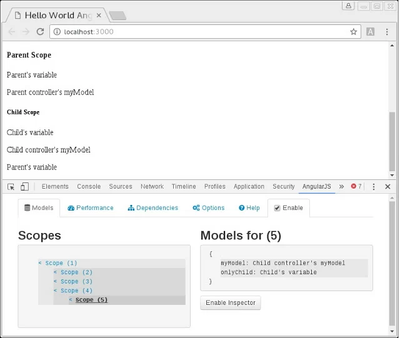Open the Profiles tab
The width and height of the screenshot is (400, 338).
coord(215,186)
